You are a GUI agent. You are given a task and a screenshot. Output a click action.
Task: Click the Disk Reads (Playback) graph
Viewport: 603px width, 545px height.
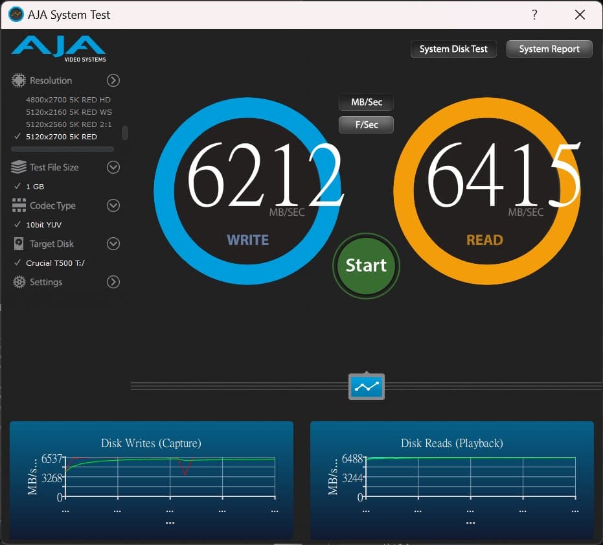(x=452, y=480)
